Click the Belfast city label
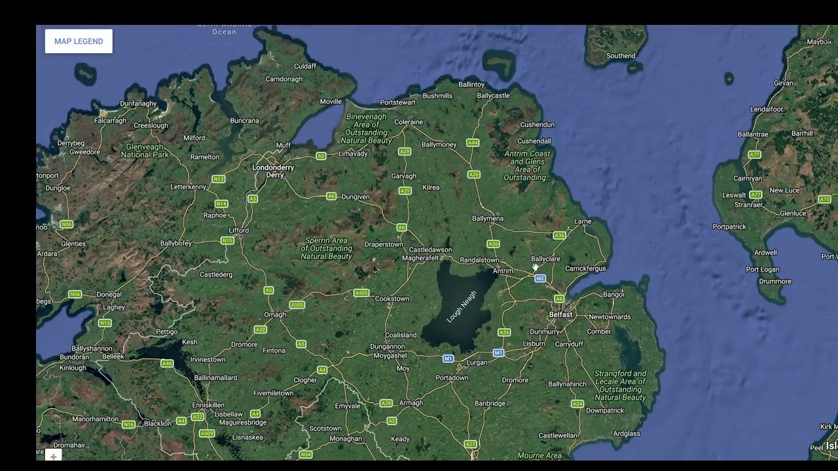838x471 pixels. tap(561, 315)
